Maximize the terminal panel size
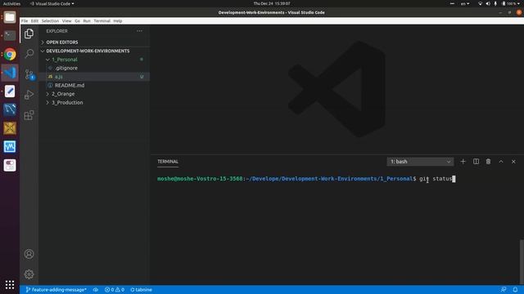Viewport: 524px width, 294px height. point(501,162)
